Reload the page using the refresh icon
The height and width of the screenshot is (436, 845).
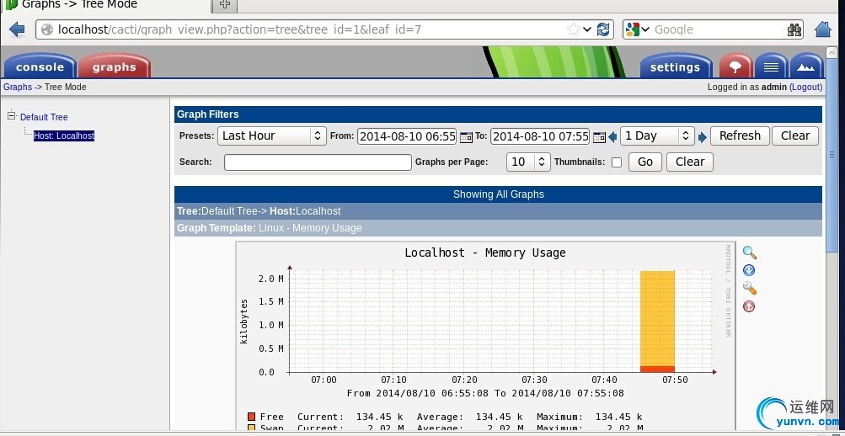tap(603, 29)
